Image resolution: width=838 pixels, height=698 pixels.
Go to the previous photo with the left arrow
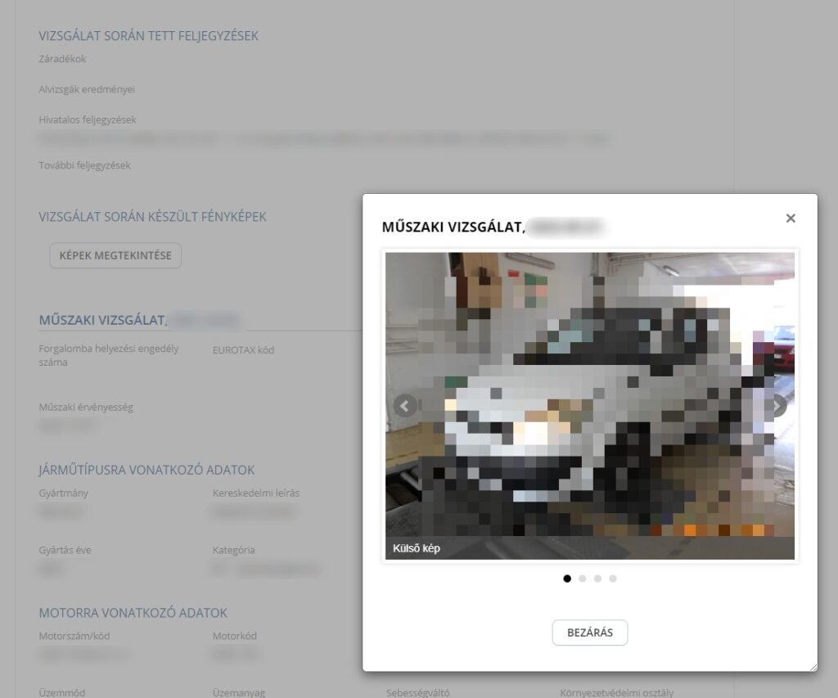[405, 406]
